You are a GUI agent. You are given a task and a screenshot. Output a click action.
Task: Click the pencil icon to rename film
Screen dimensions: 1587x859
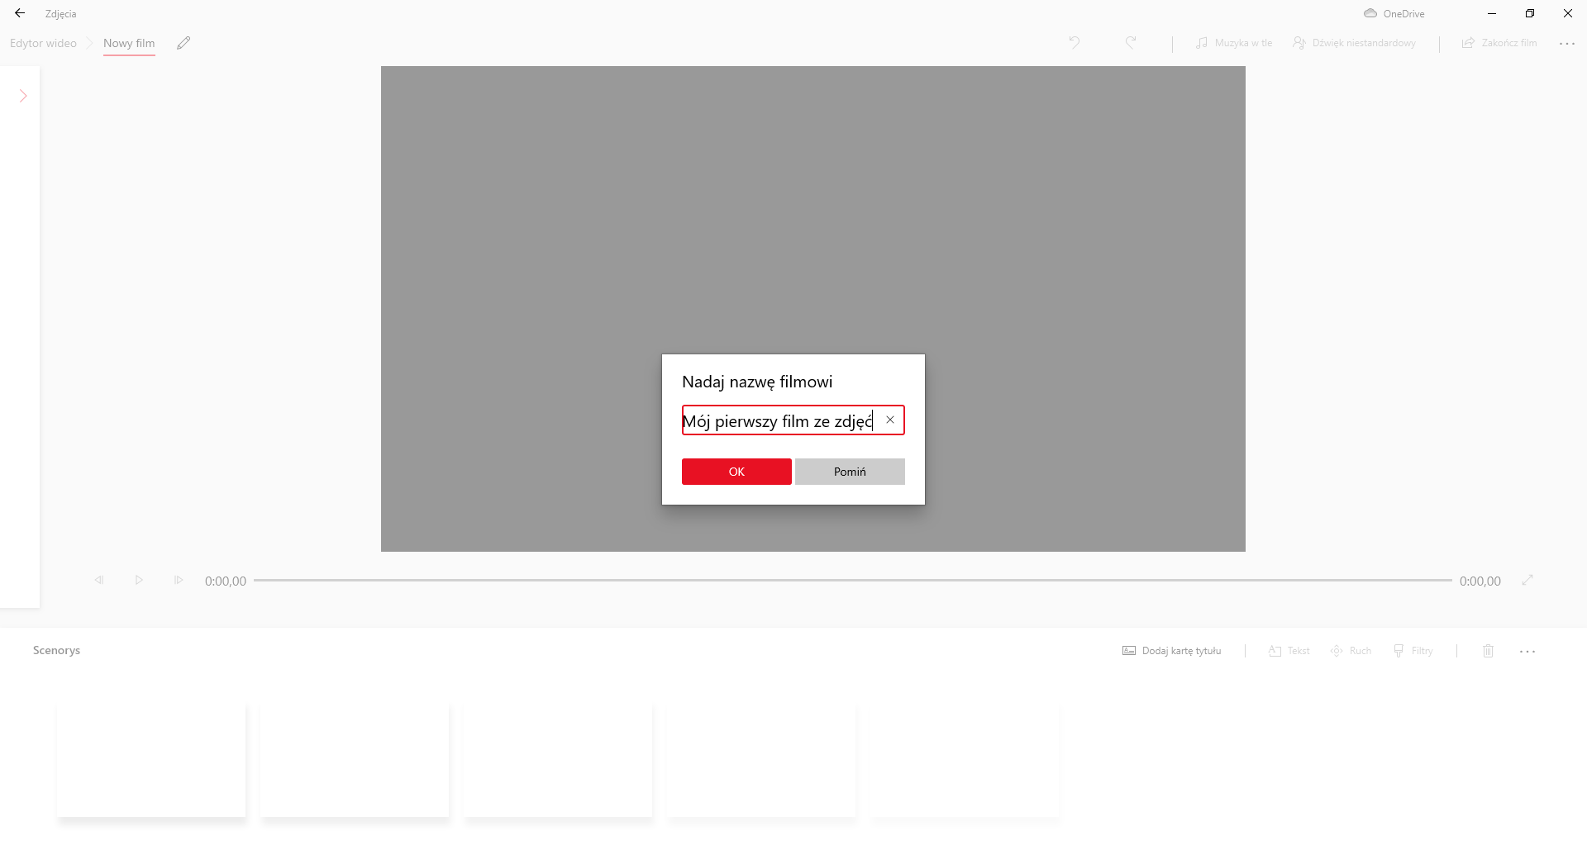(x=183, y=43)
